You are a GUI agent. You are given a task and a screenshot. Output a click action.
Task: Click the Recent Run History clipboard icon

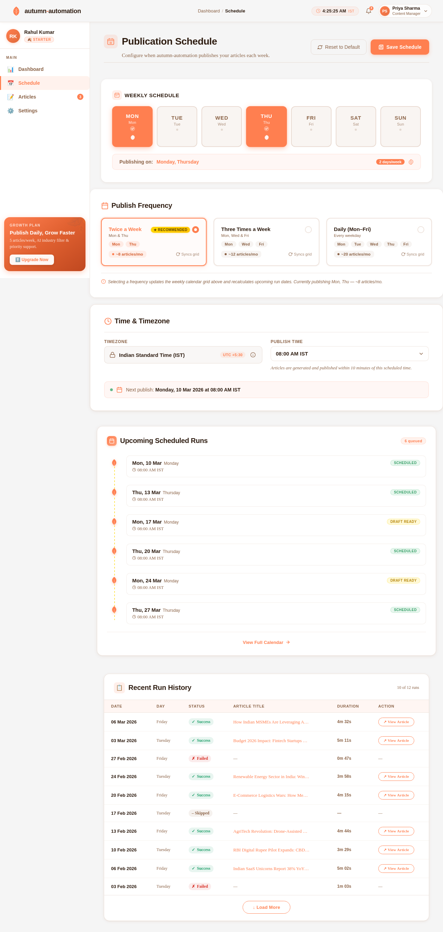coord(119,688)
